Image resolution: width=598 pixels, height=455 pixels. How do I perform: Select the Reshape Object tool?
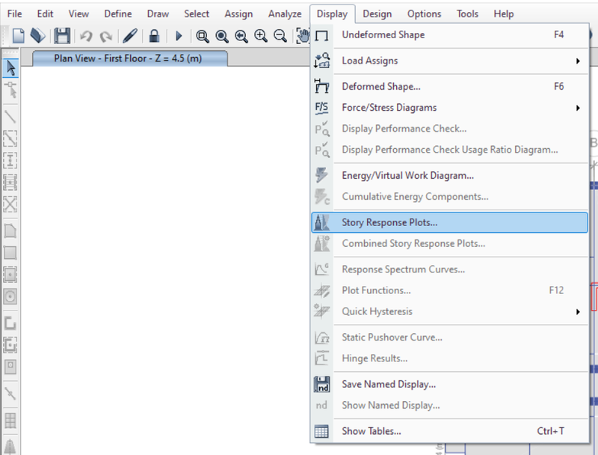(10, 91)
